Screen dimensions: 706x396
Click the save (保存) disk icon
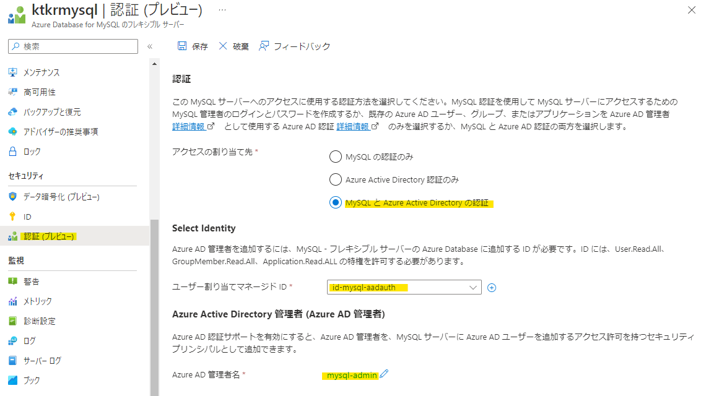tap(182, 46)
